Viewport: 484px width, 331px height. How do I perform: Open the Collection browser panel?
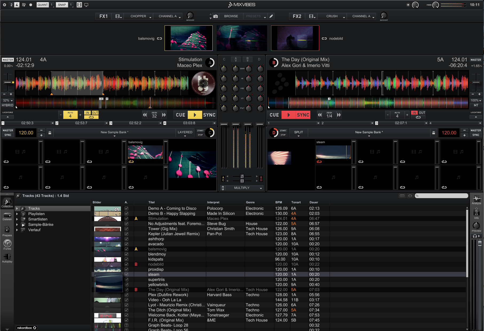coord(7,203)
